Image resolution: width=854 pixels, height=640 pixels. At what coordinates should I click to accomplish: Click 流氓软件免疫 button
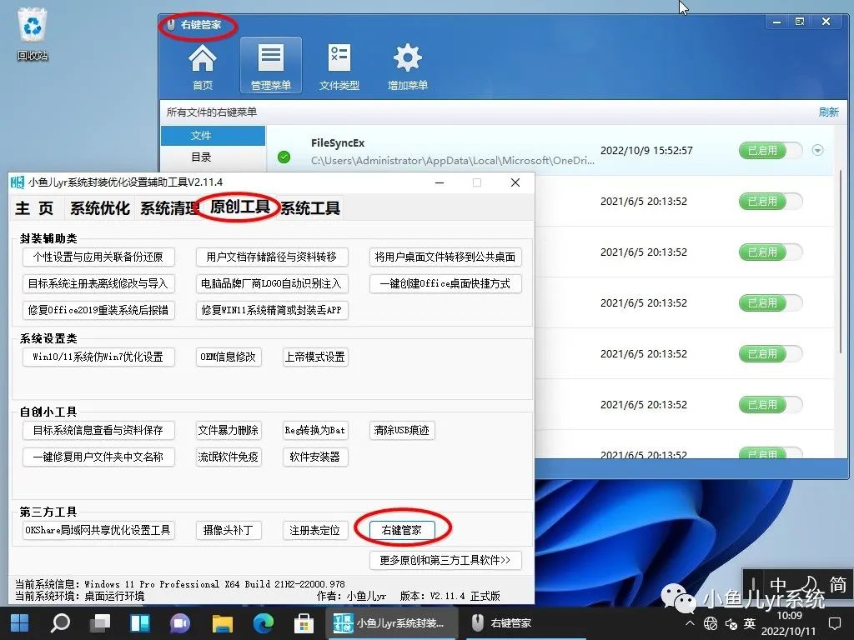pos(229,457)
